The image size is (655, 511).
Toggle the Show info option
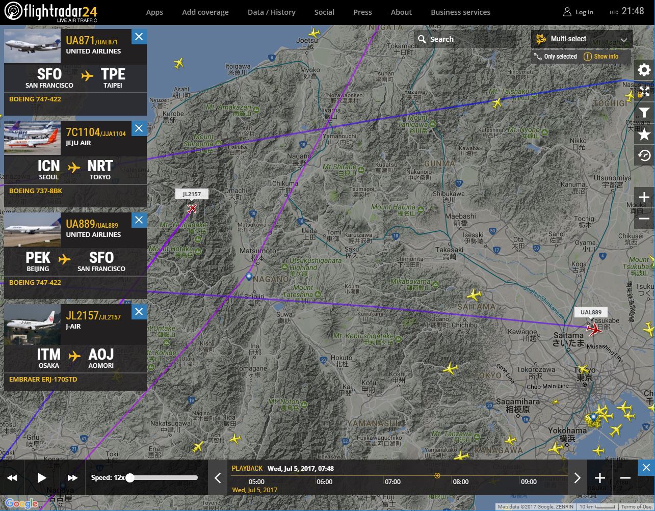[601, 57]
